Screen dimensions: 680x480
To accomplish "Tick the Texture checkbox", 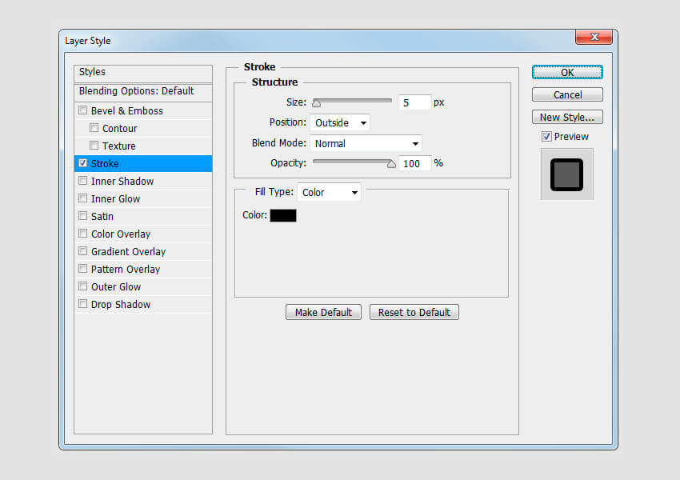I will pyautogui.click(x=94, y=146).
